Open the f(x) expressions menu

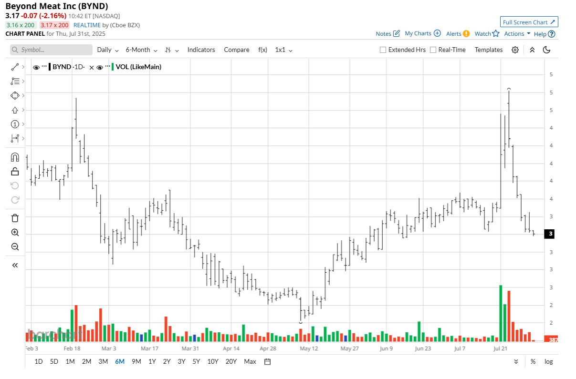coord(263,50)
